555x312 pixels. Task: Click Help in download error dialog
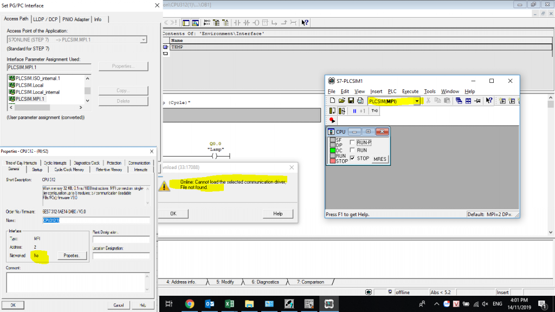pyautogui.click(x=278, y=213)
